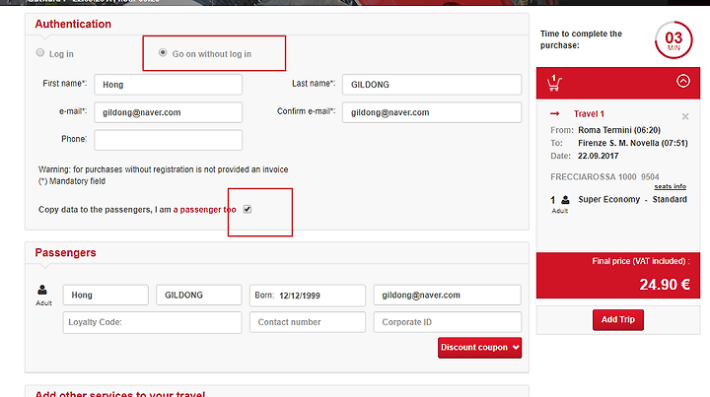Click the invoice warning text
Screen dimensions: 710x397
163,169
